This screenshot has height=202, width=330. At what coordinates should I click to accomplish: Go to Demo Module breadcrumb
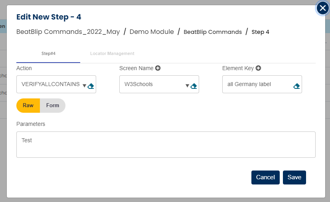(x=152, y=32)
